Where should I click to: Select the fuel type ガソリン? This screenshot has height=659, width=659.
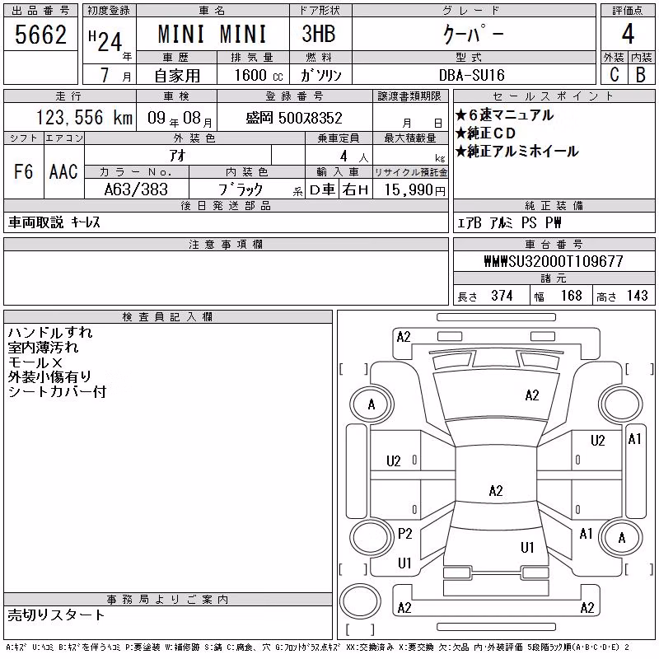click(320, 75)
